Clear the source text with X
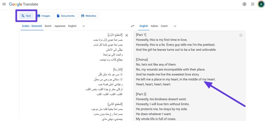 click(127, 35)
